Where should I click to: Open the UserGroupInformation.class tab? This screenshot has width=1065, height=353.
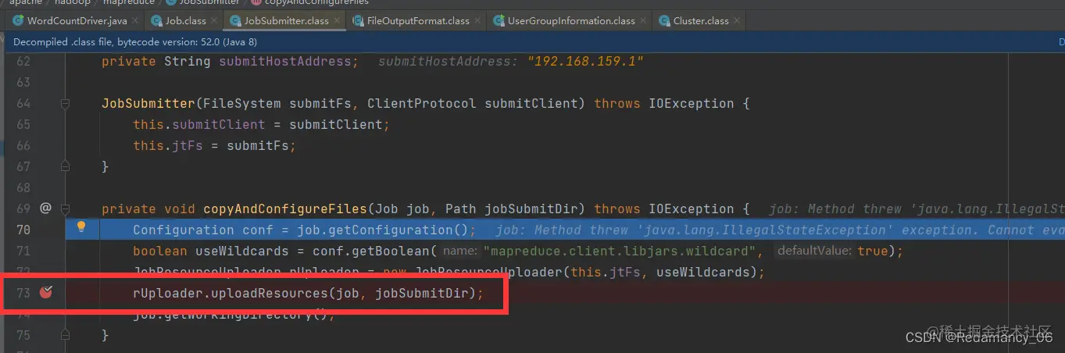click(x=570, y=20)
